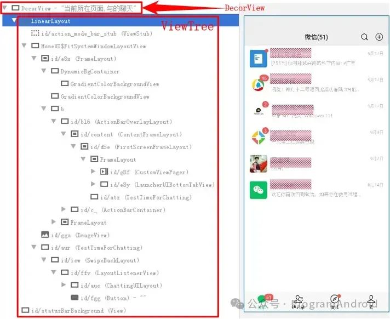The height and width of the screenshot is (319, 390).
Task: Collapse the LinearLayout node arrow
Action: [x=14, y=20]
